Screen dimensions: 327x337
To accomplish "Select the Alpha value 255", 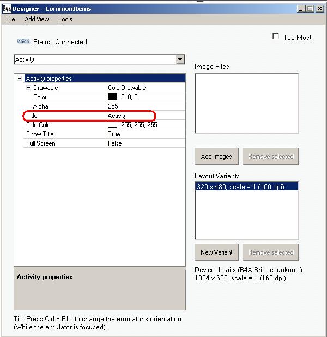I will (x=113, y=106).
